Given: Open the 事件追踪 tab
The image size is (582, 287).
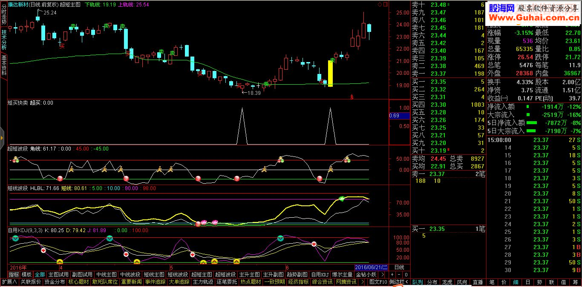Looking at the screenshot, I should click(155, 281).
